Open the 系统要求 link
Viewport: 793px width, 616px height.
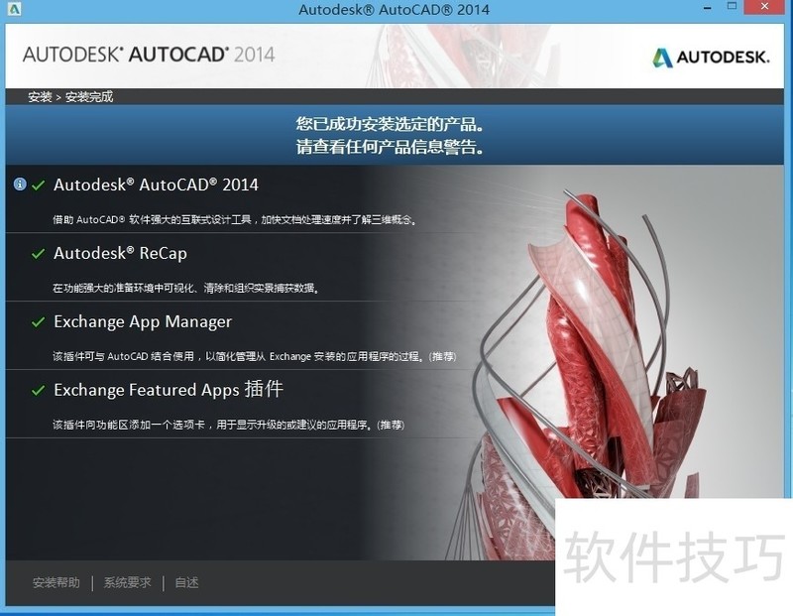[128, 582]
